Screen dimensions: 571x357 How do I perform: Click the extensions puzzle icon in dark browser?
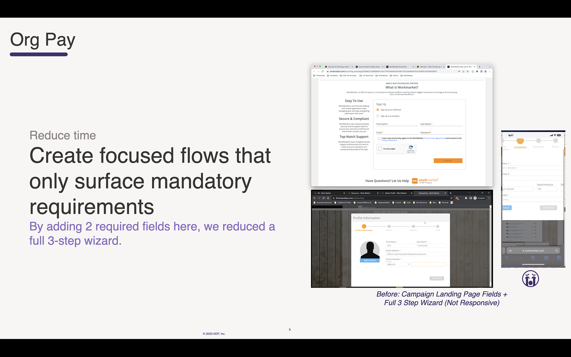click(x=466, y=198)
